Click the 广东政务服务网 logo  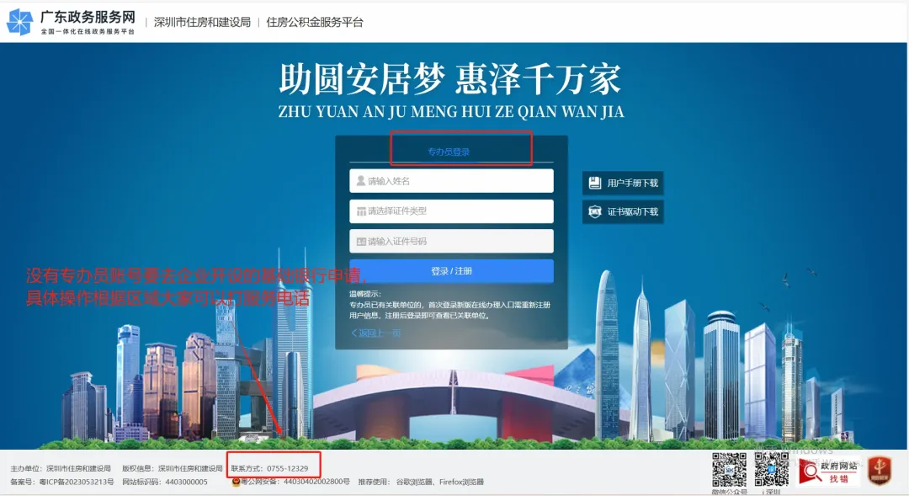coord(71,22)
